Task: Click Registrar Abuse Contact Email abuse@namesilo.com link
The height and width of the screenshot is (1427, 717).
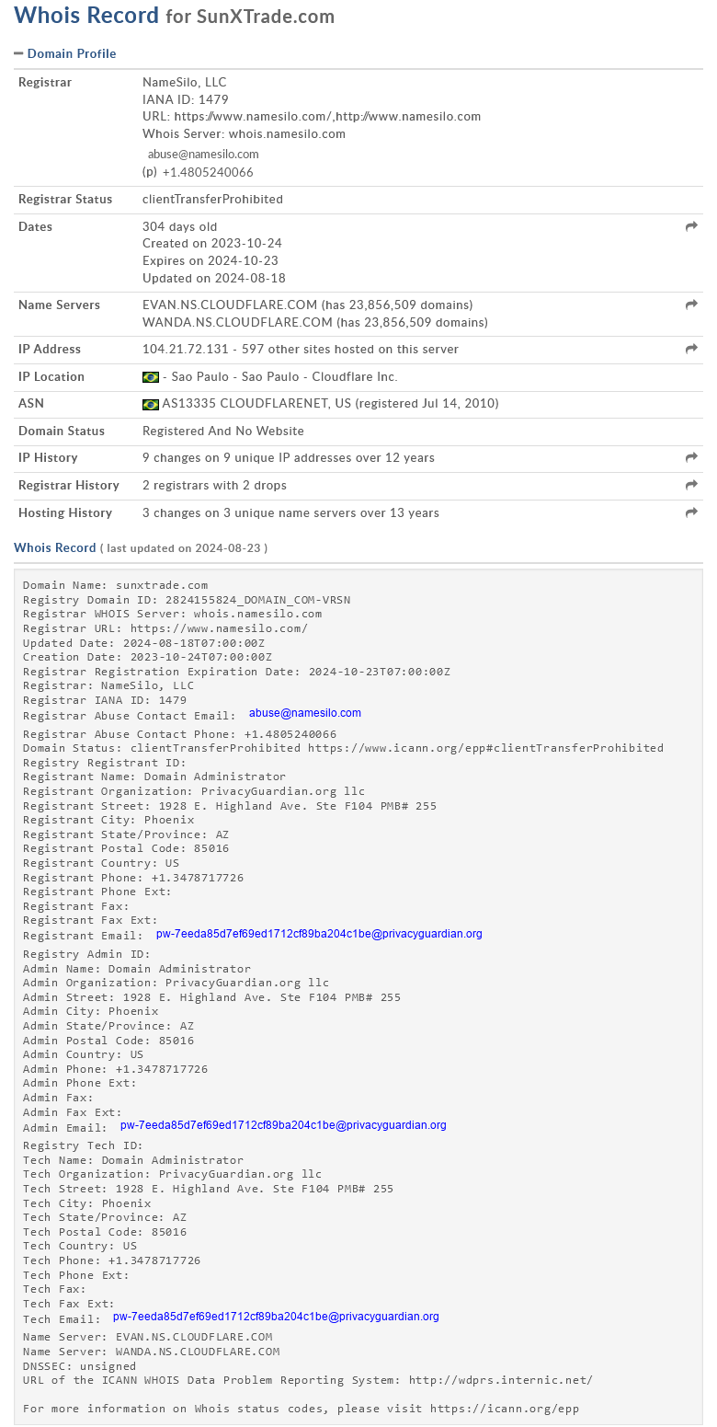Action: click(305, 713)
